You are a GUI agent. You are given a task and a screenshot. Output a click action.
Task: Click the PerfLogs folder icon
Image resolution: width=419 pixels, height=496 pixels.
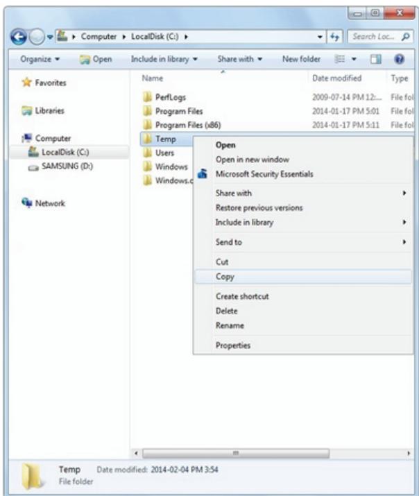pyautogui.click(x=147, y=97)
